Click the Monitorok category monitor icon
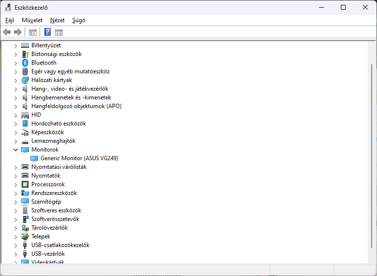The image size is (377, 276). (25, 150)
